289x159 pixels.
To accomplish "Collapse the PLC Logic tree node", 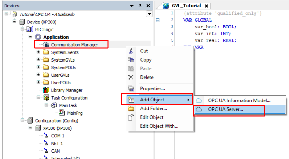I will point(22,29).
